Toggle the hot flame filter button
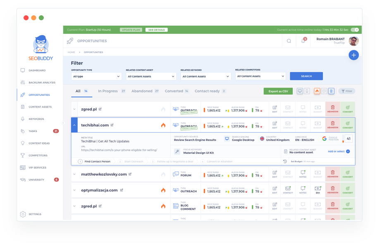This screenshot has width=379, height=246. pos(317,91)
